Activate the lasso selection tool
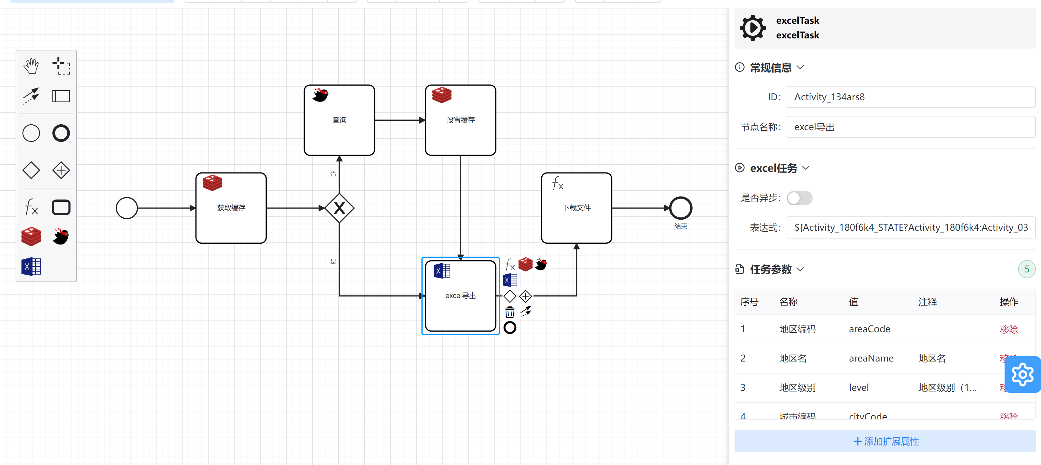Screen dimensions: 1041x465 coord(61,66)
